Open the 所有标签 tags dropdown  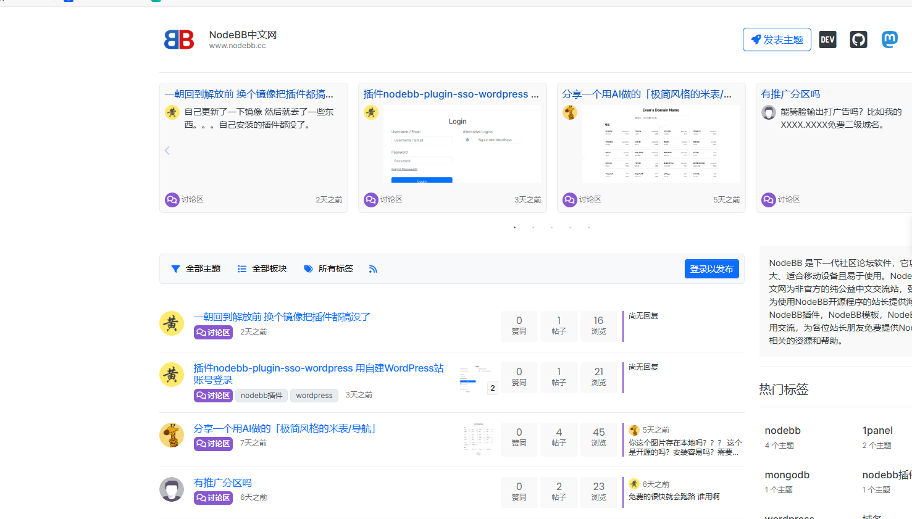tap(328, 269)
